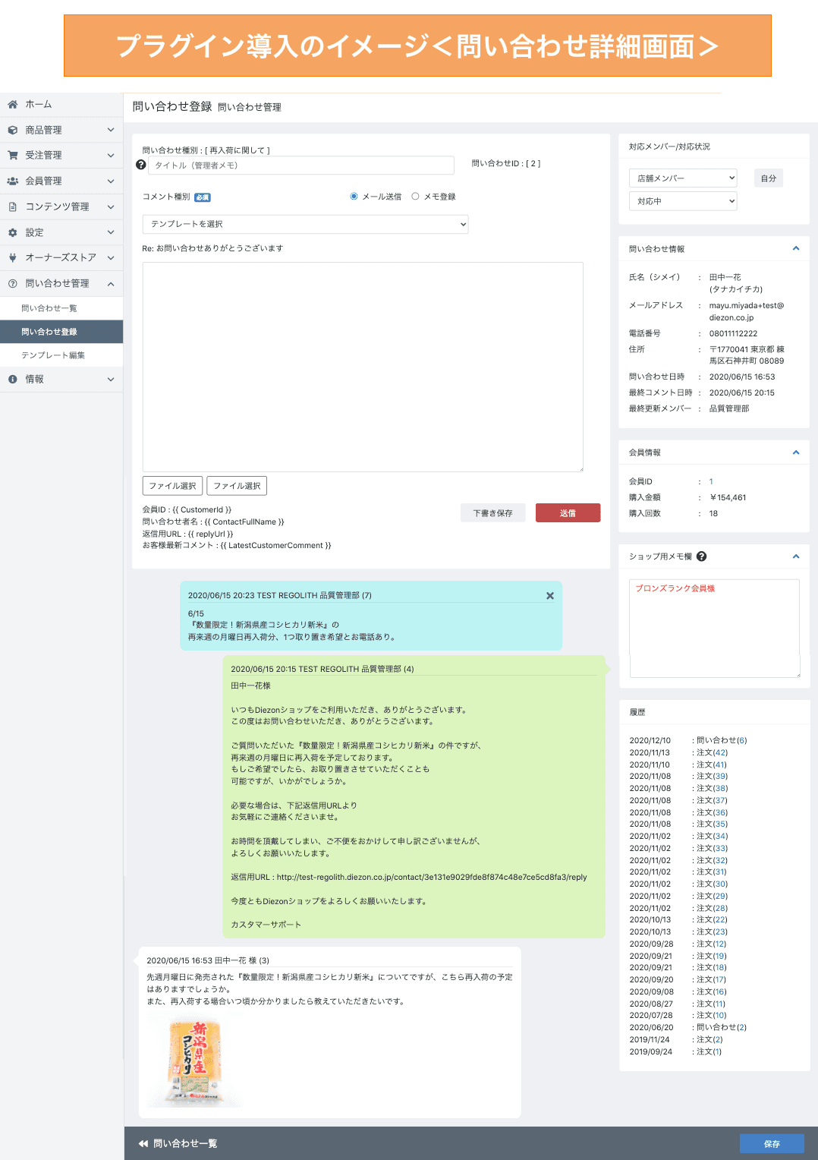Click the order management cart icon
This screenshot has width=818, height=1160.
tap(13, 155)
